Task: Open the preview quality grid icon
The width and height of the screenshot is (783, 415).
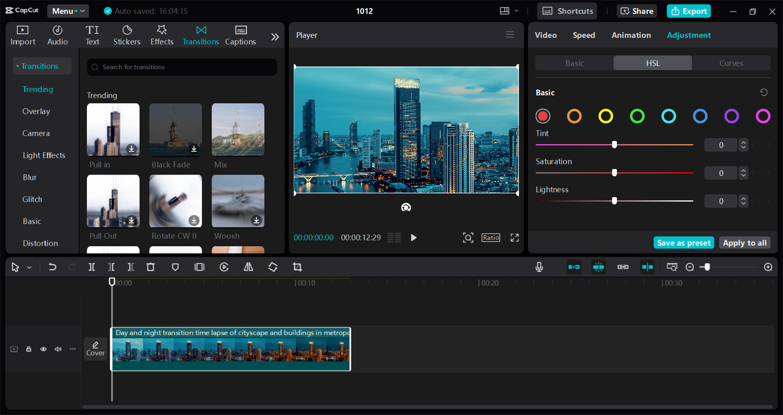Action: [x=394, y=238]
